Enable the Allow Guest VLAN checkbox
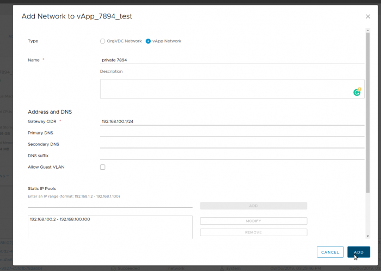Viewport: 381px width, 271px height. [102, 167]
